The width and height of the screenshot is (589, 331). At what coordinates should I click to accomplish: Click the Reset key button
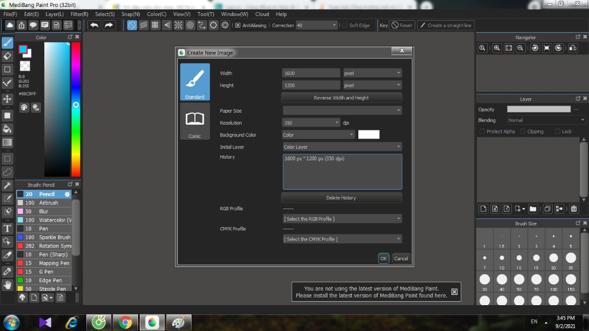(x=401, y=25)
